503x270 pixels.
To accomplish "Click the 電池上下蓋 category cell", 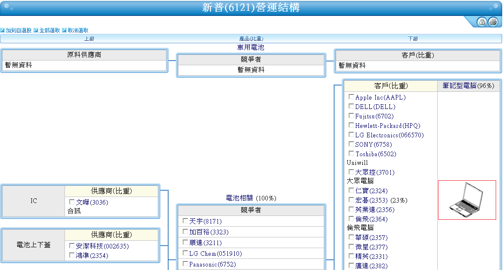I will tap(34, 245).
